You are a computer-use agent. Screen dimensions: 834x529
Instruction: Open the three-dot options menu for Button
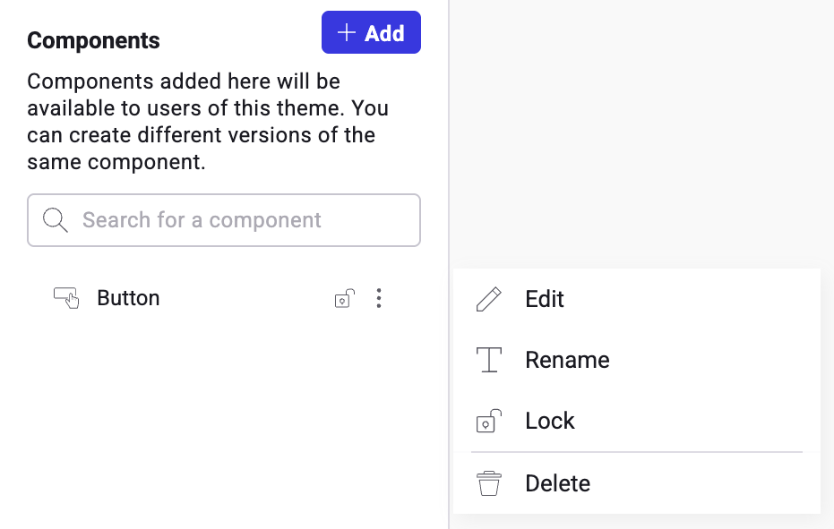pyautogui.click(x=379, y=298)
